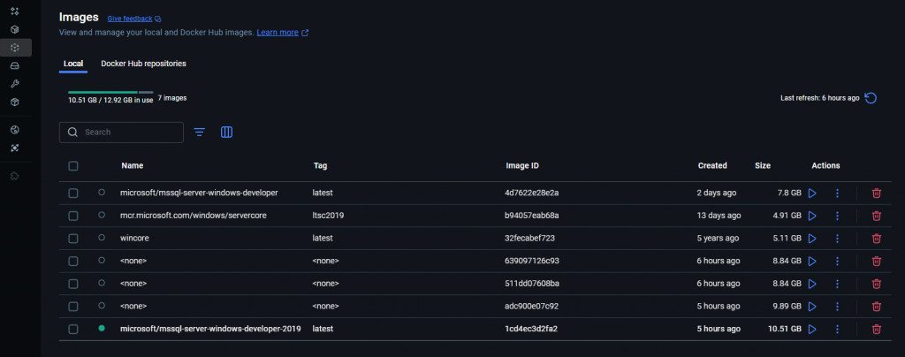
Task: Select the Images sidebar icon
Action: 15,48
